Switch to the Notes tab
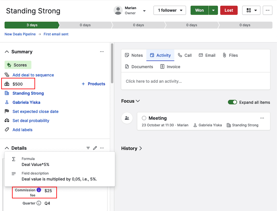Image resolution: width=277 pixels, height=211 pixels. (134, 55)
